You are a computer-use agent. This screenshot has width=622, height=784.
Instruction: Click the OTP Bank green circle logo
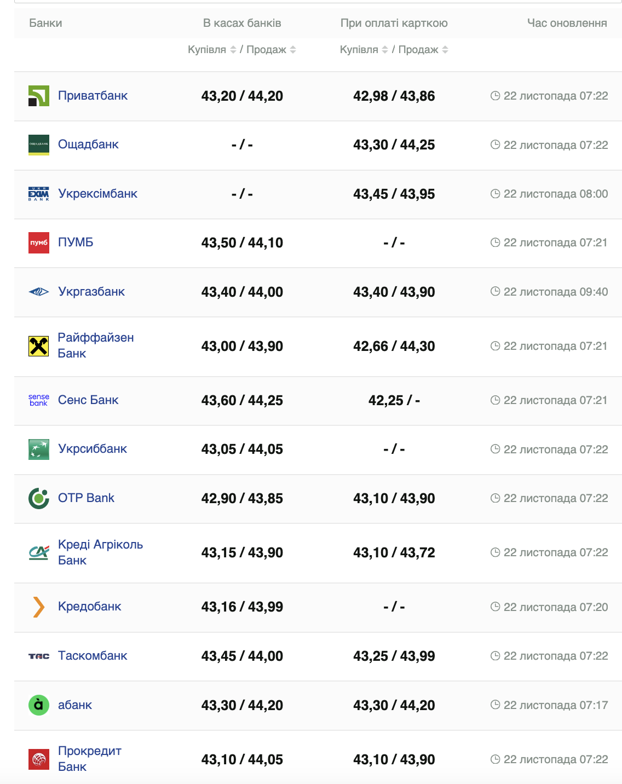pyautogui.click(x=39, y=498)
